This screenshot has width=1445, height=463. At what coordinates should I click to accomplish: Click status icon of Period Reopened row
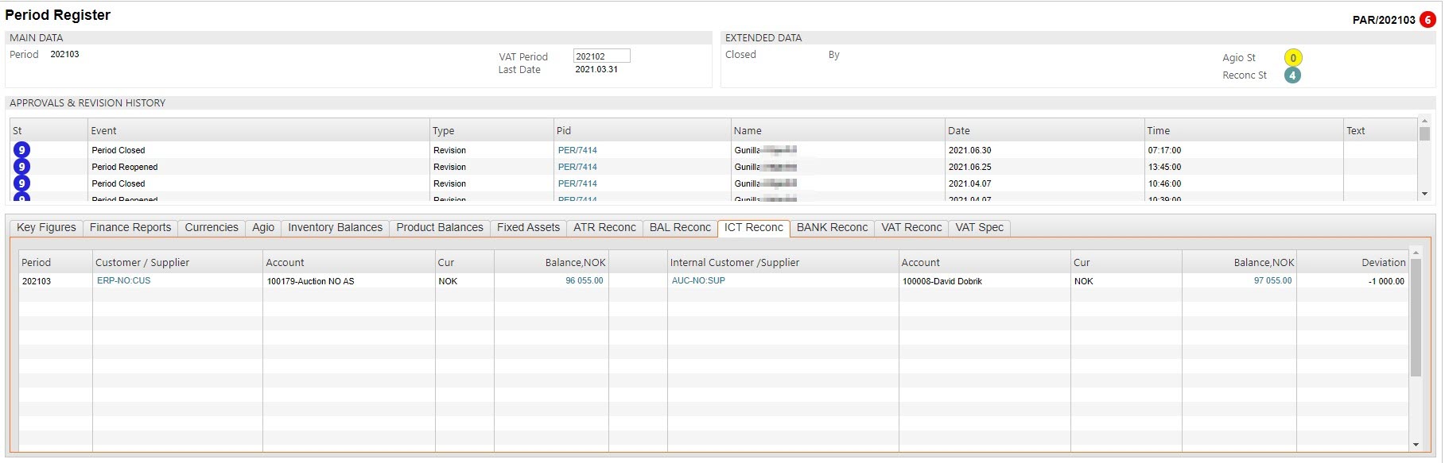(21, 167)
